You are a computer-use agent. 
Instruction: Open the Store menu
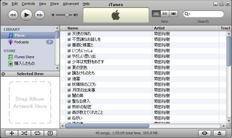[x=54, y=4]
